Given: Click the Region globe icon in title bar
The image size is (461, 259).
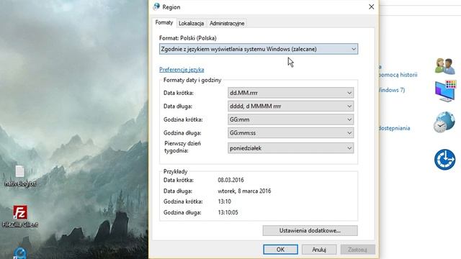Looking at the screenshot, I should [x=156, y=6].
